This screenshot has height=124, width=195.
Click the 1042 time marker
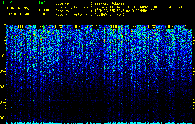40,27
